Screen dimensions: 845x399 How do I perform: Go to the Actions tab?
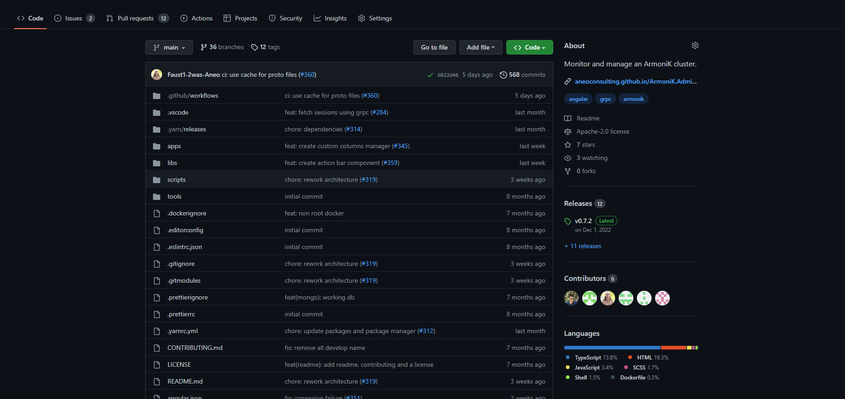(196, 18)
